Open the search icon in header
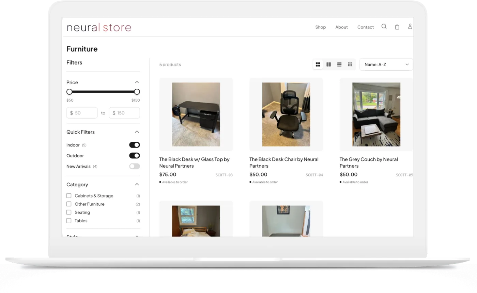 [x=384, y=27]
